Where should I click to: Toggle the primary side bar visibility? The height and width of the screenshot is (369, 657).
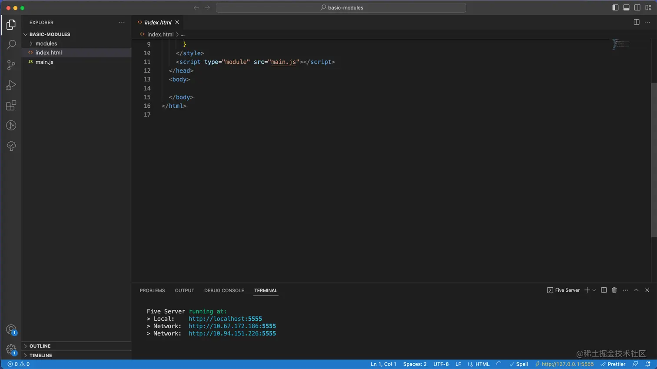tap(615, 7)
